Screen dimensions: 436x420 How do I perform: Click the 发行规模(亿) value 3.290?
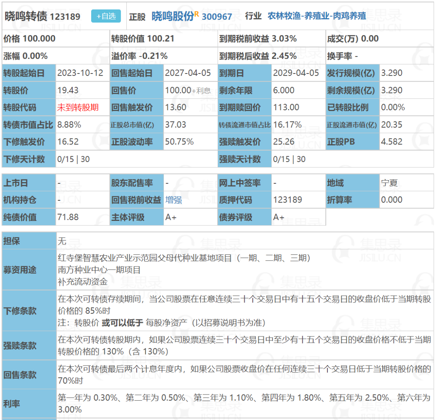pyautogui.click(x=392, y=73)
